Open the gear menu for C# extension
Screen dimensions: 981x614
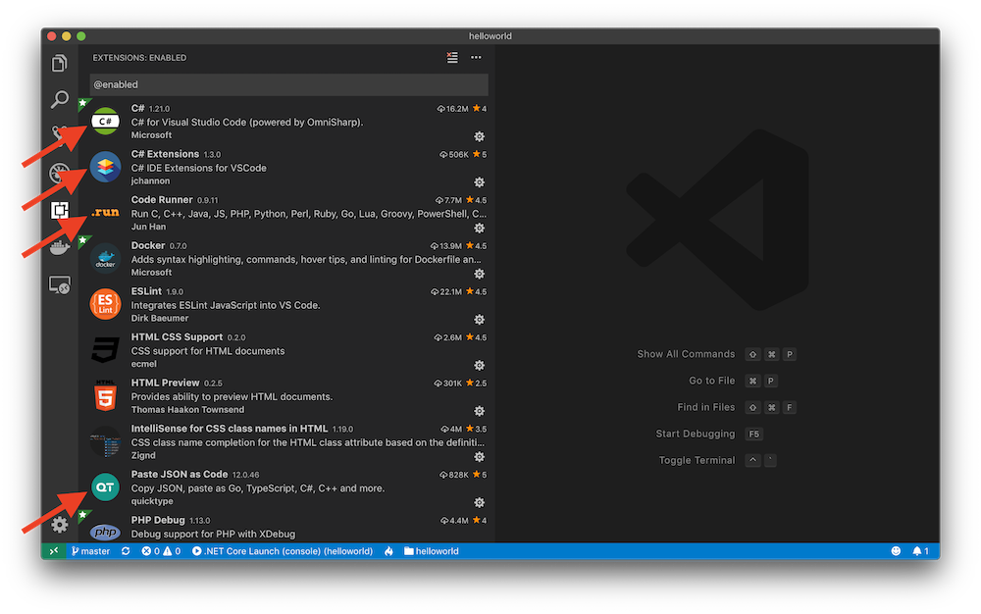tap(480, 136)
